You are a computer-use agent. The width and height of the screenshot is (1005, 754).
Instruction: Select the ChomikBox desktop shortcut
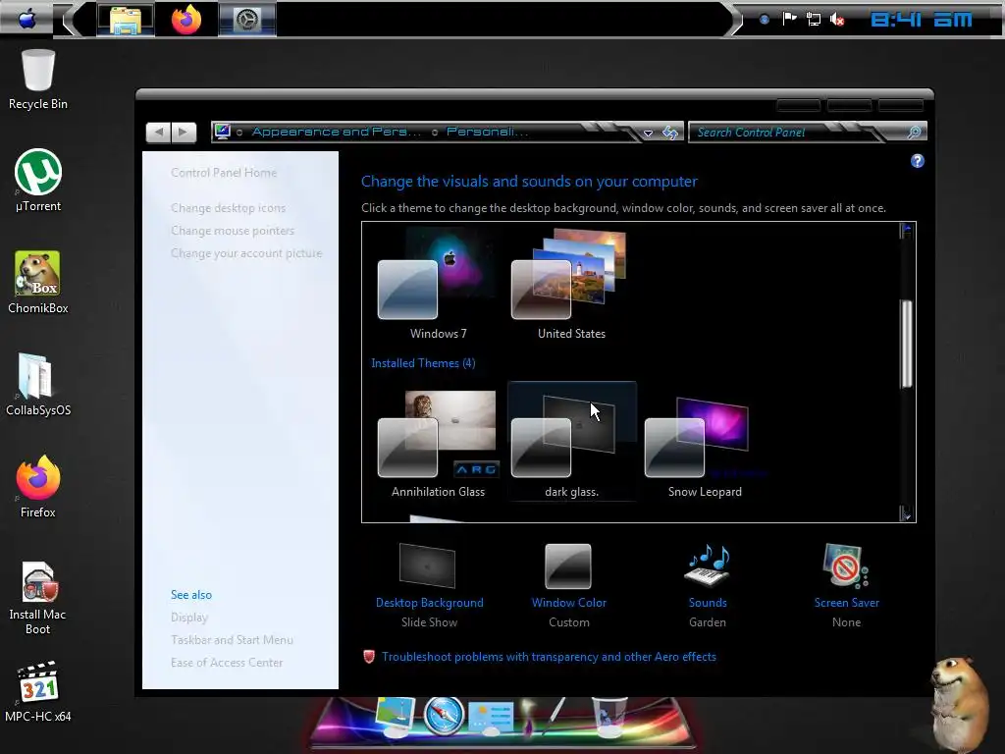click(x=38, y=282)
